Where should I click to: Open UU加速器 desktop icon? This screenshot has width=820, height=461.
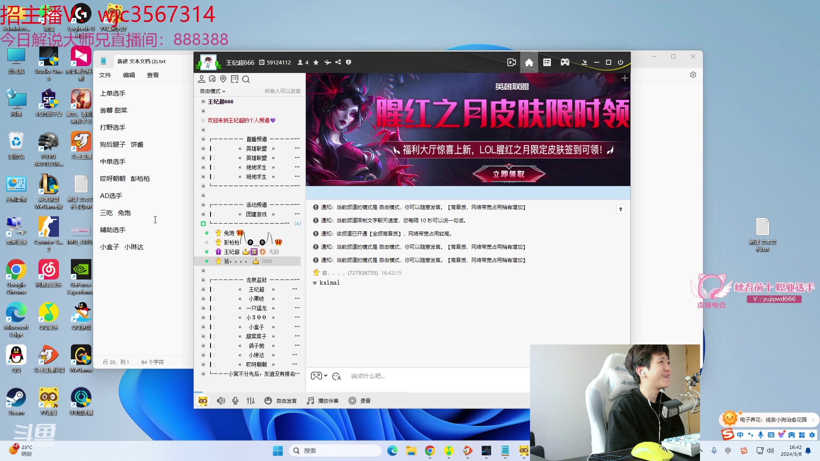click(81, 402)
